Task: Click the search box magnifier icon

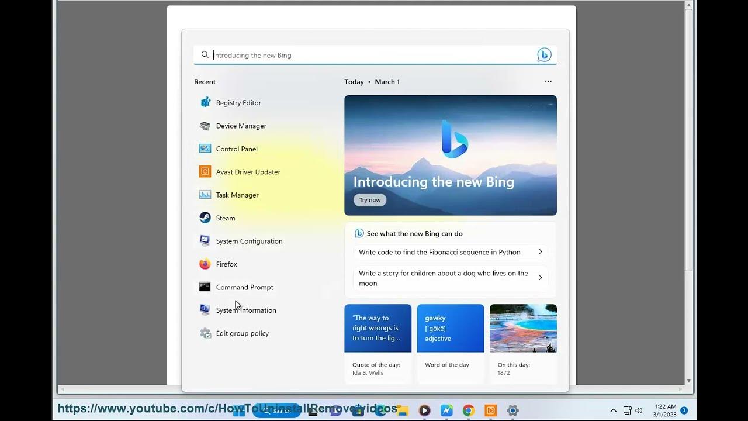Action: click(205, 55)
